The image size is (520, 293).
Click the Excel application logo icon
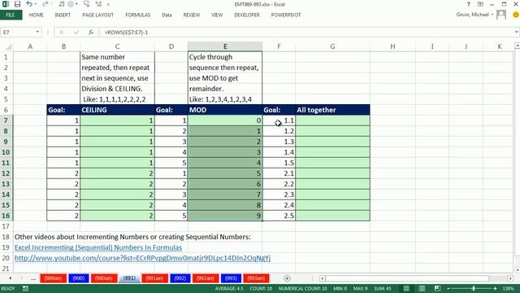pos(6,4)
